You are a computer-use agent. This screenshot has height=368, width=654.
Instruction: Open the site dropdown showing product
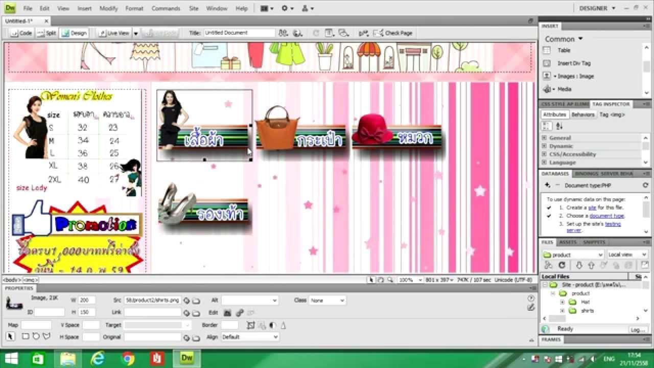[x=573, y=255]
